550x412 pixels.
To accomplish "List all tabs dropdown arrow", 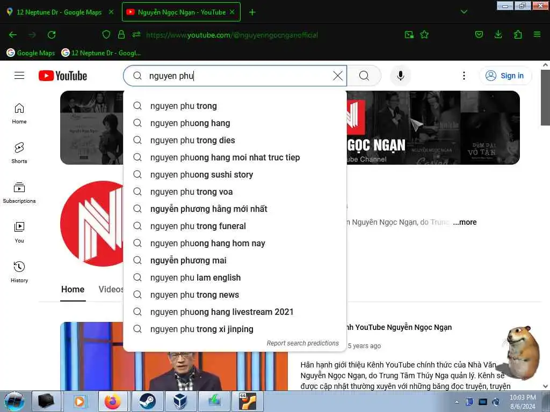I will (x=464, y=12).
